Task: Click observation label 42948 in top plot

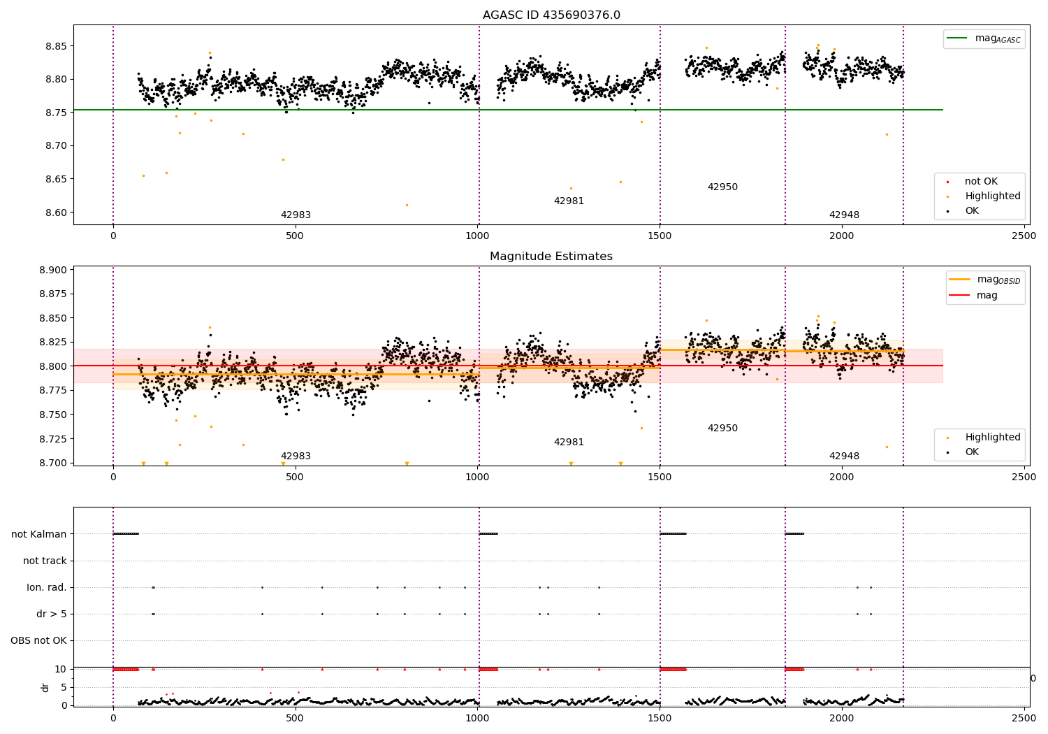Action: pyautogui.click(x=844, y=215)
